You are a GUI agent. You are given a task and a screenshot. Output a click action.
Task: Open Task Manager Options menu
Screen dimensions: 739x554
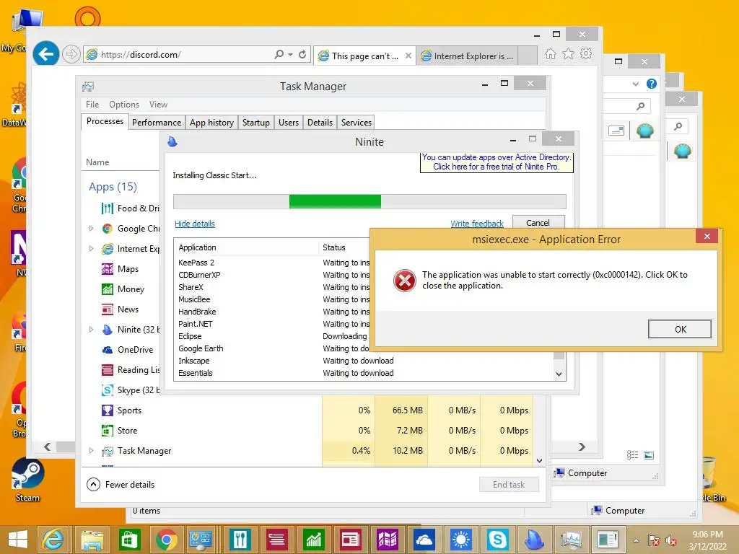pyautogui.click(x=124, y=105)
